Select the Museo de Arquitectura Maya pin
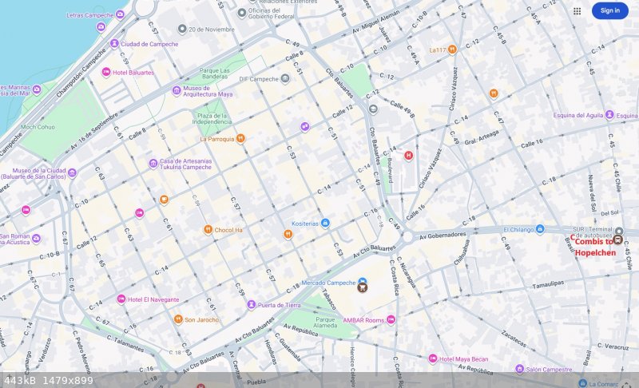Viewport: 639px width, 388px height. click(x=177, y=90)
